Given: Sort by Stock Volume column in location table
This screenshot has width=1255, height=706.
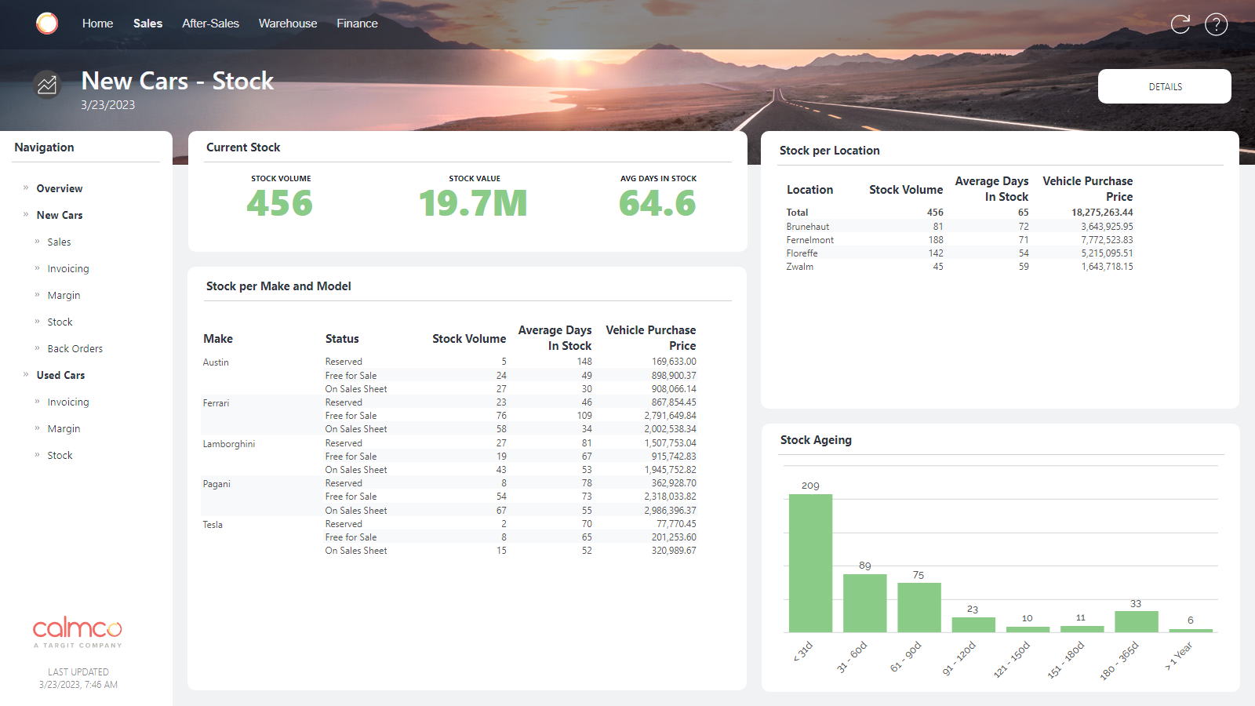Looking at the screenshot, I should [x=905, y=190].
